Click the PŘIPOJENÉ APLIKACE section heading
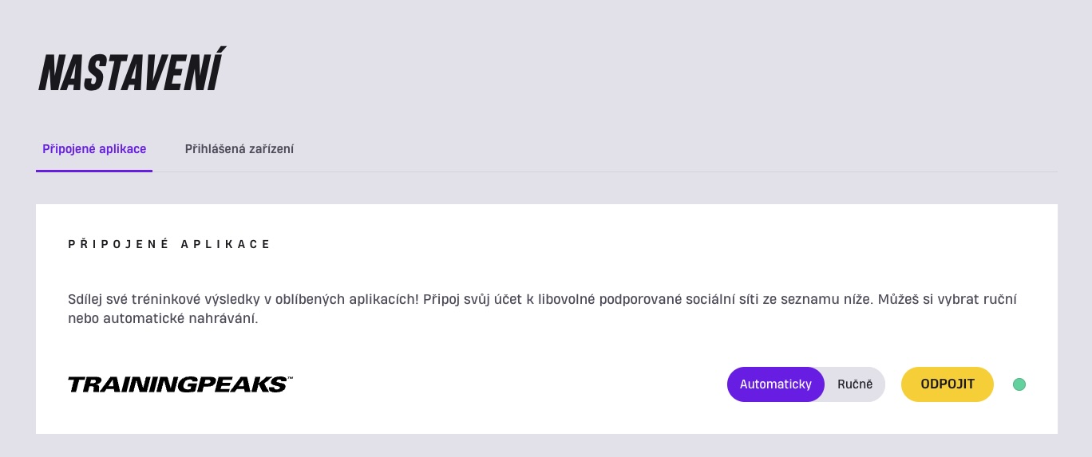Screen dimensions: 1092x457 click(x=170, y=244)
